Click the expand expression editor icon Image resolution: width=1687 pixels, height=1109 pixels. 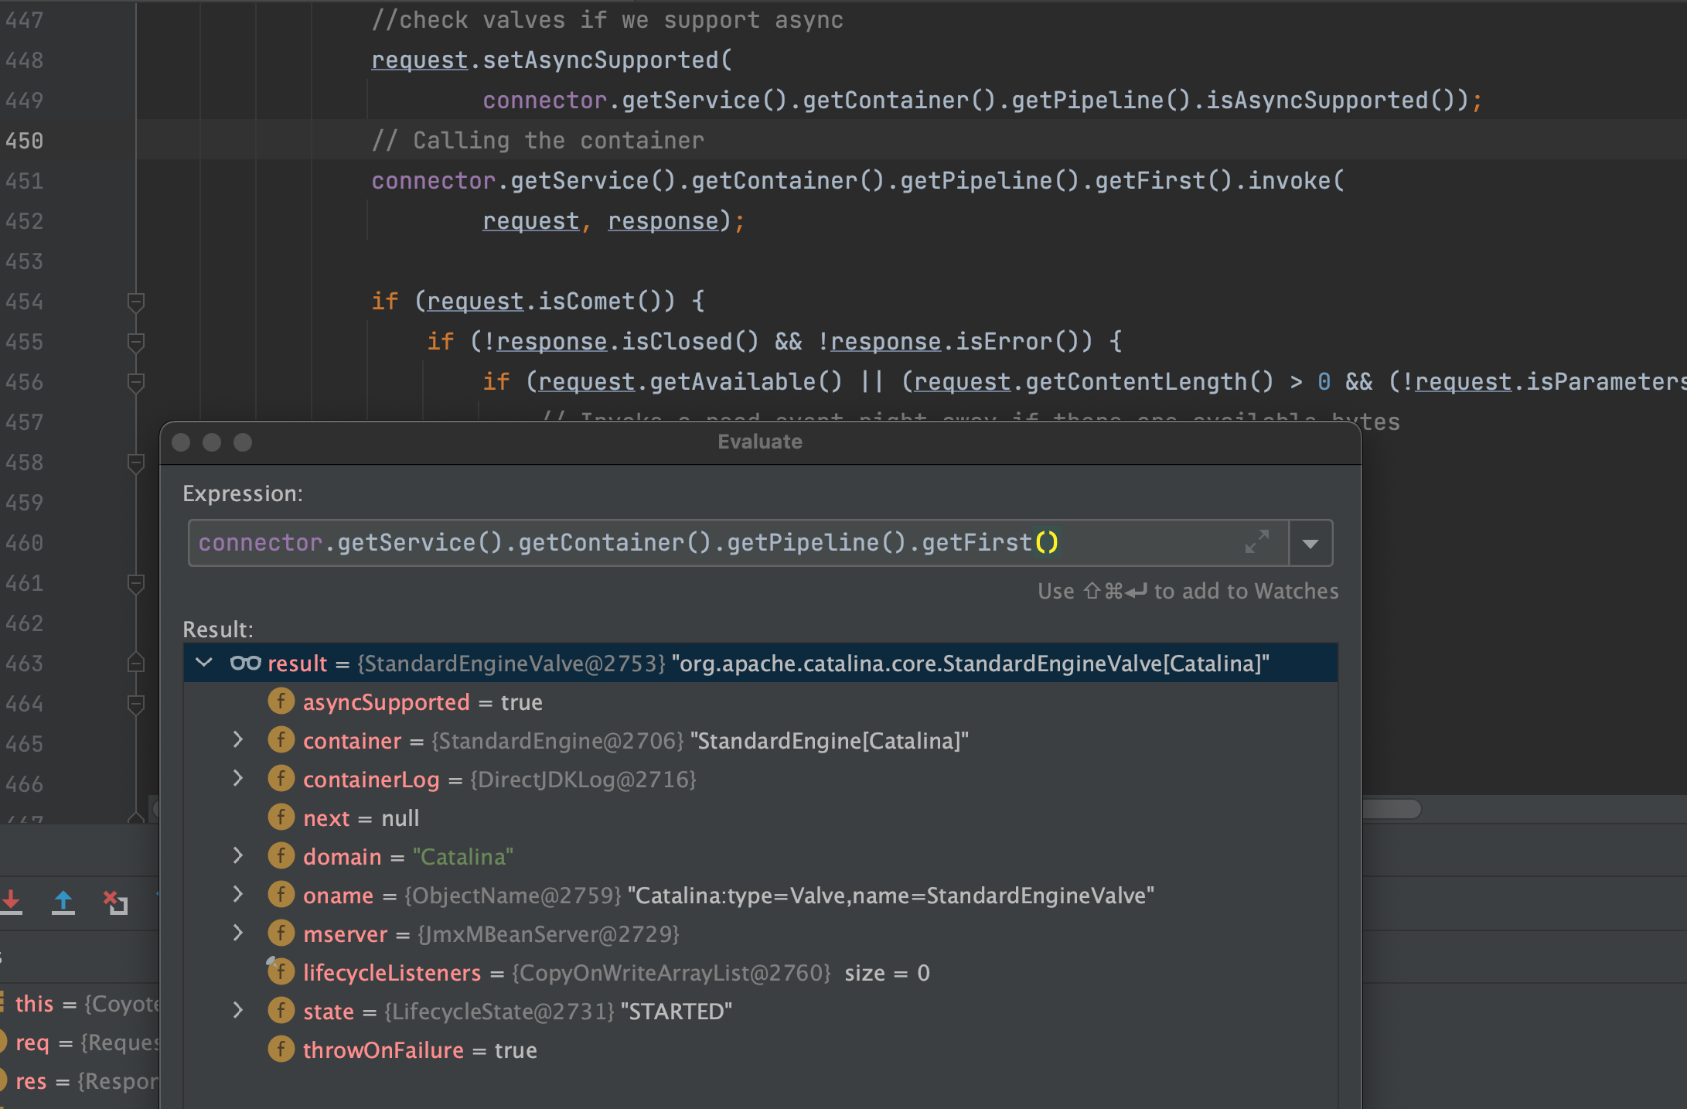[x=1257, y=542]
